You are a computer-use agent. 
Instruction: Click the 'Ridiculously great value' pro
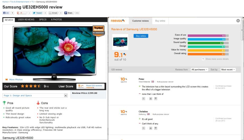coord(18,117)
